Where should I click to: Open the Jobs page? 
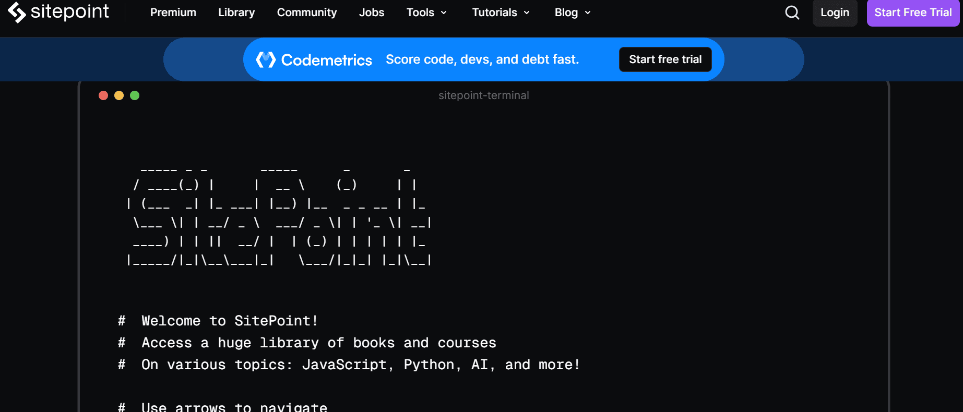[372, 13]
